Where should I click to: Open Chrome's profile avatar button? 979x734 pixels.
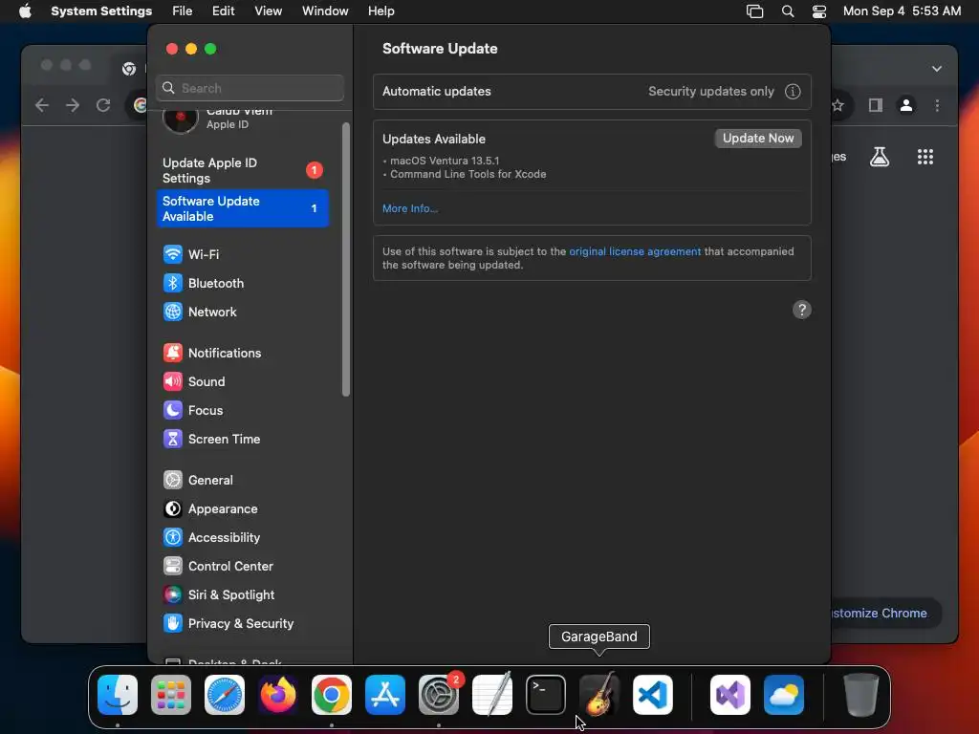coord(906,105)
